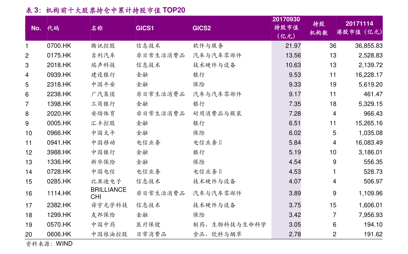Click the name BRILLIANCE CHI
This screenshot has height=254, width=408.
coord(109,193)
